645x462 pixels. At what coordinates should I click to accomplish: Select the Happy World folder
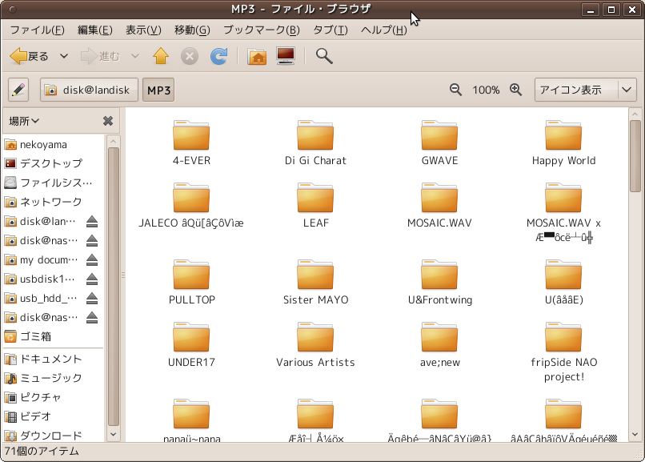click(x=563, y=135)
